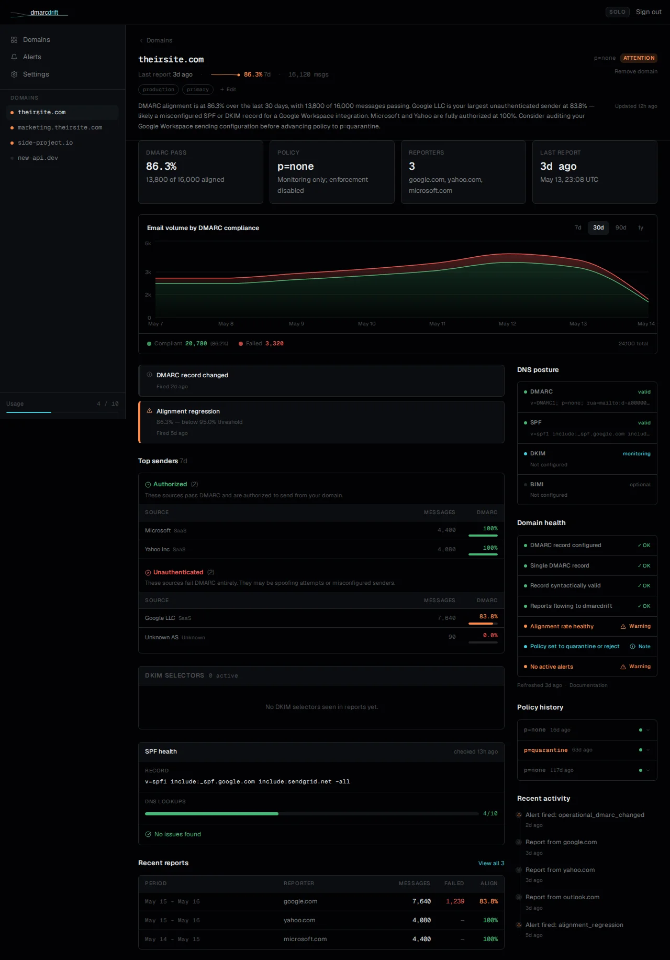670x960 pixels.
Task: Click Remove domain
Action: click(636, 72)
